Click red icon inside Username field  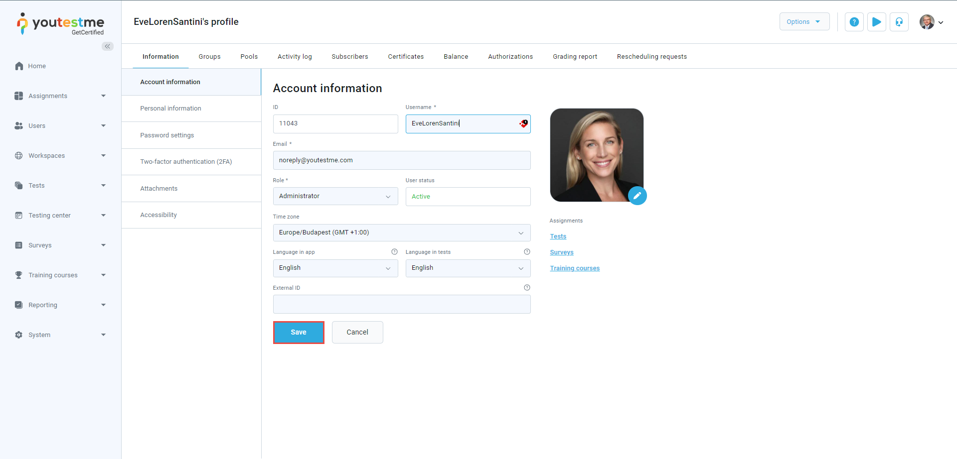pos(523,123)
